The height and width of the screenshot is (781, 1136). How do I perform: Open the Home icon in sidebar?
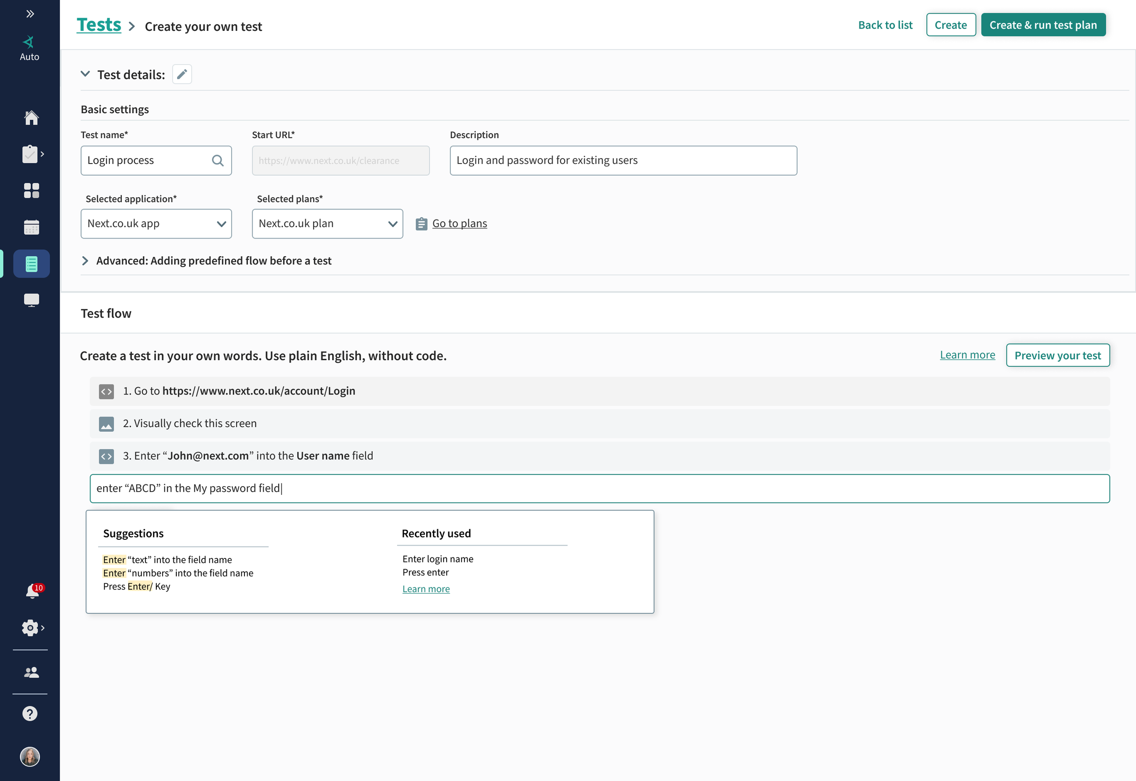31,117
